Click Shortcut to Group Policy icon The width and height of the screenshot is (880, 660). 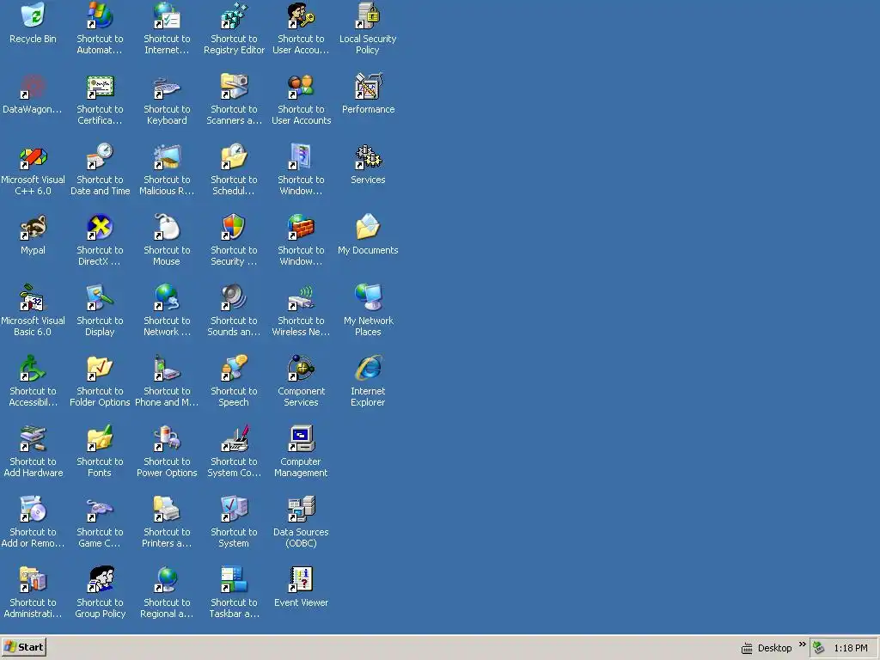click(x=100, y=580)
